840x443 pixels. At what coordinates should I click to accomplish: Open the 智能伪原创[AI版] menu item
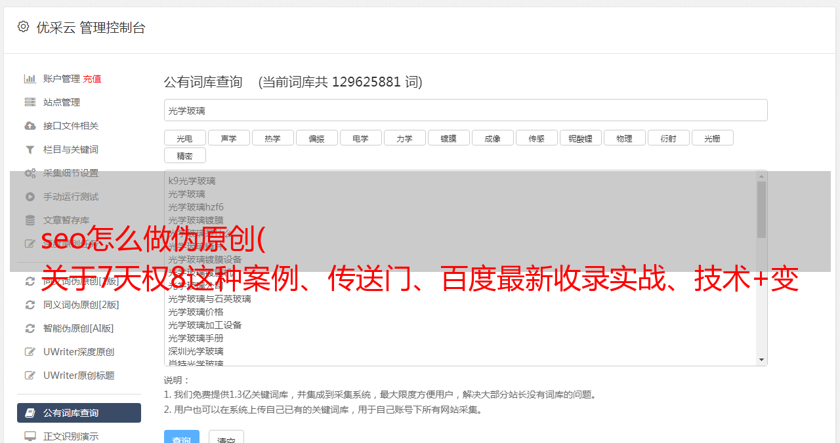pyautogui.click(x=79, y=328)
